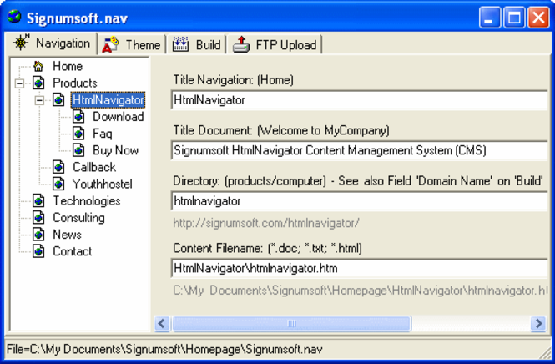This screenshot has width=555, height=364.
Task: Select the Download tree item
Action: tap(119, 117)
